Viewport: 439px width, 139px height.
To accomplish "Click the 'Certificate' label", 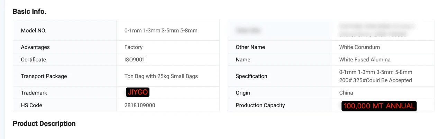I will (34, 59).
